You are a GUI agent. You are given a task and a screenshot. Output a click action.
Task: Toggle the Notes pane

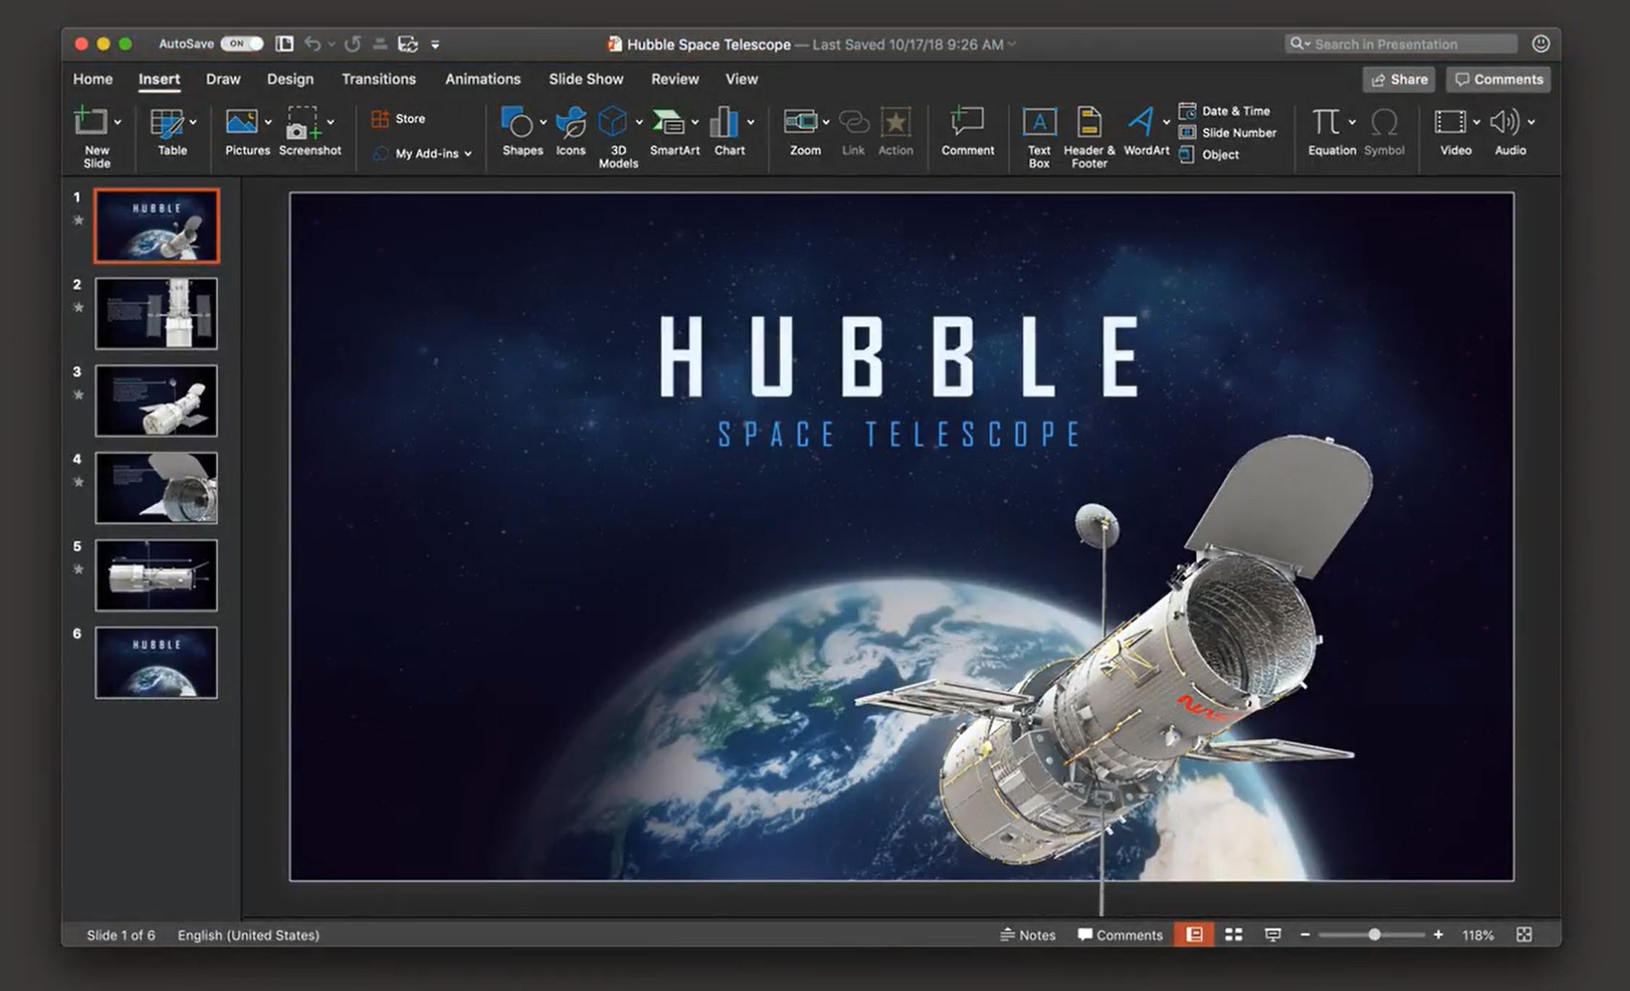[x=1028, y=934]
